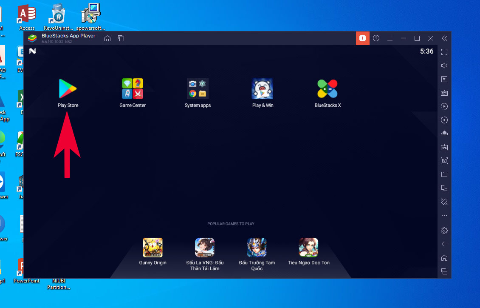Launch BlueStacks X

pos(328,89)
